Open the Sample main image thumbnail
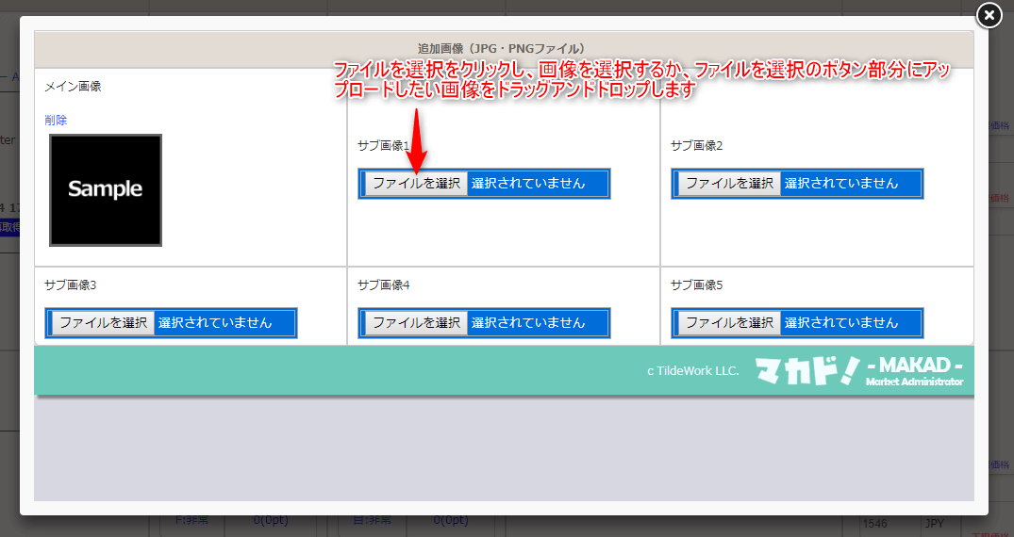The width and height of the screenshot is (1014, 537). pos(106,189)
